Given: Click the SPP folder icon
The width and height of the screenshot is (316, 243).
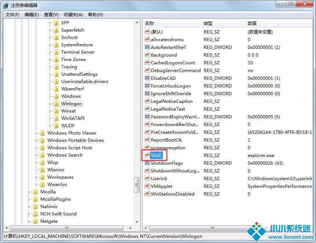Looking at the screenshot, I should (x=57, y=23).
